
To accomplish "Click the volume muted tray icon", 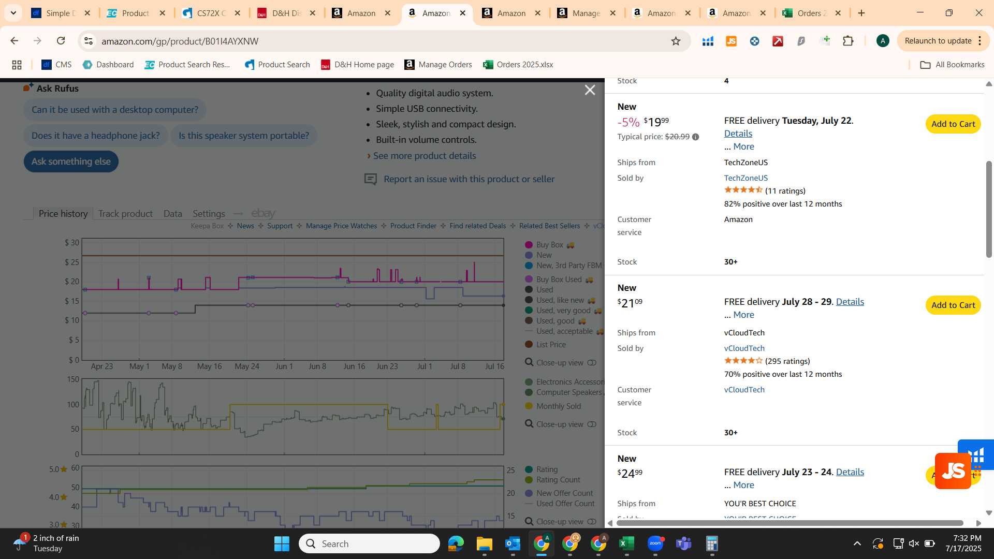I will tap(914, 543).
